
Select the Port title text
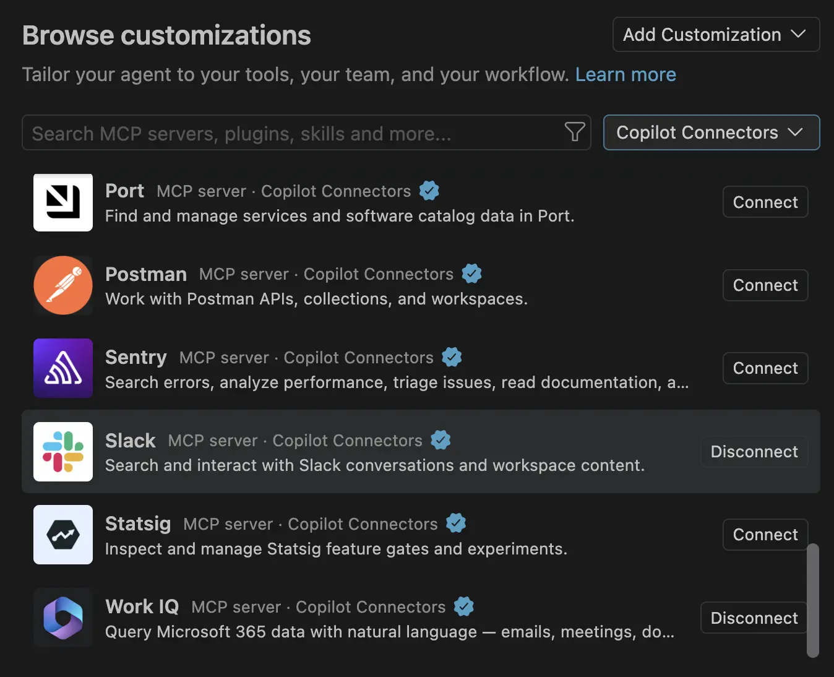(124, 191)
